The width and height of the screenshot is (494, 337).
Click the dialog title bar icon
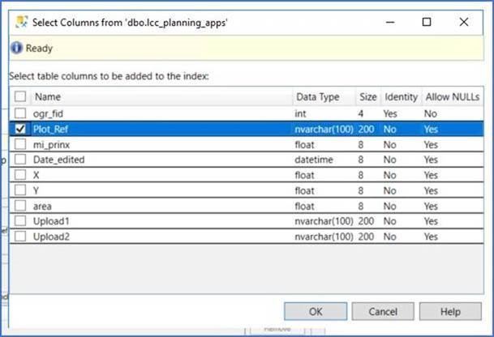tap(22, 22)
